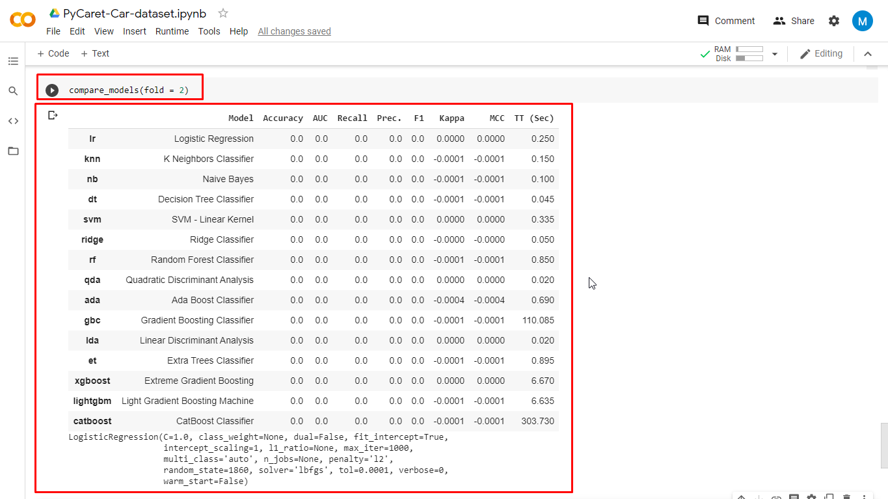
Task: Expand the RAM/Disk resources dropdown
Action: [x=774, y=53]
